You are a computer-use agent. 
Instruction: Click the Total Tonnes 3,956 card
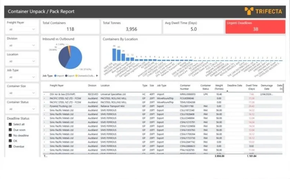point(131,27)
